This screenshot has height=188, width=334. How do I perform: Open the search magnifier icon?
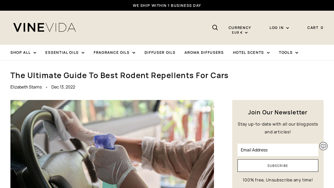pyautogui.click(x=215, y=28)
